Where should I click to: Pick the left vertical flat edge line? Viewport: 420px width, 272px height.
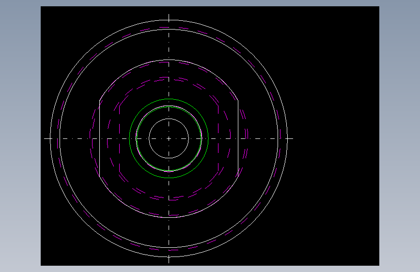pyautogui.click(x=100, y=138)
